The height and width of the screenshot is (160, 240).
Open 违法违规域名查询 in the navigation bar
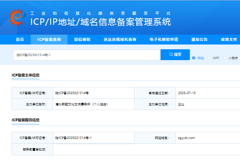(x=120, y=39)
